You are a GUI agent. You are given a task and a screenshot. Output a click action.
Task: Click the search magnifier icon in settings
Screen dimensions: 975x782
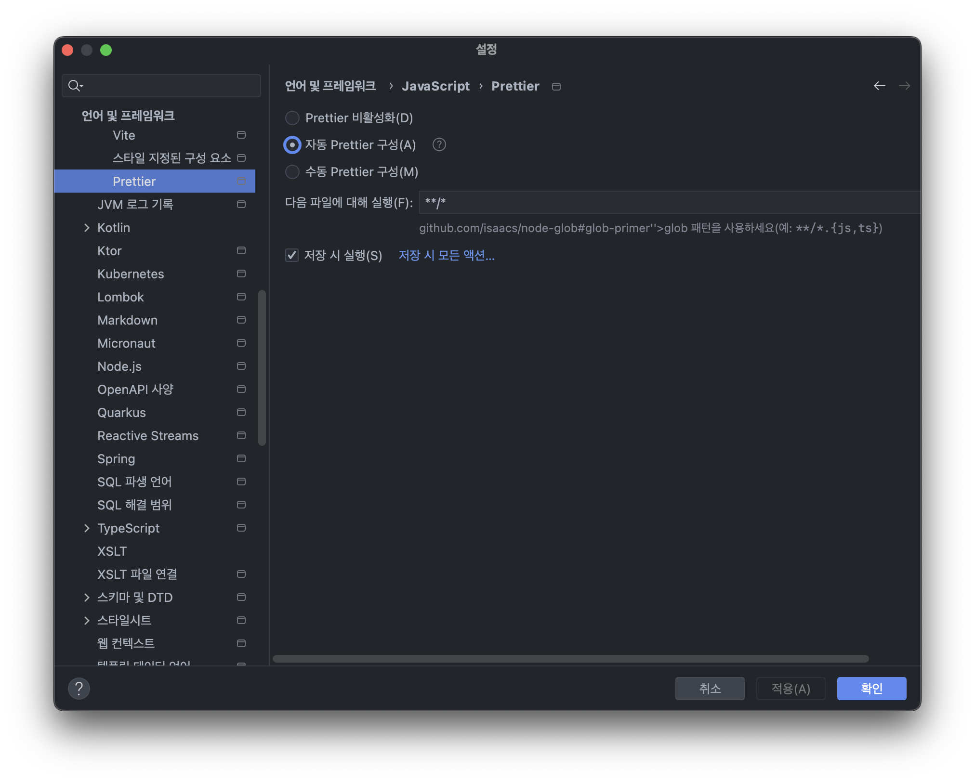[75, 86]
